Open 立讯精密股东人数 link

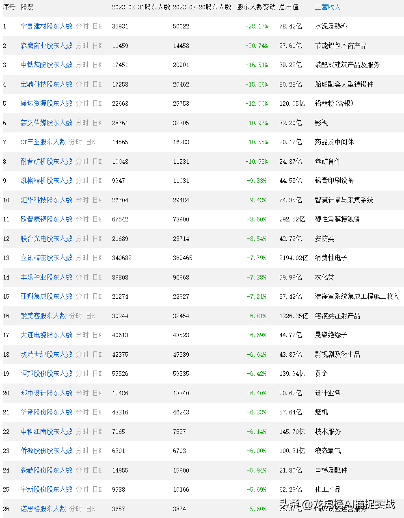pos(47,258)
